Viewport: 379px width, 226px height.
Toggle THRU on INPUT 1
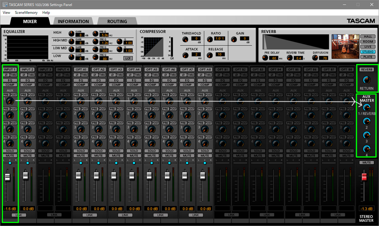pos(13,75)
